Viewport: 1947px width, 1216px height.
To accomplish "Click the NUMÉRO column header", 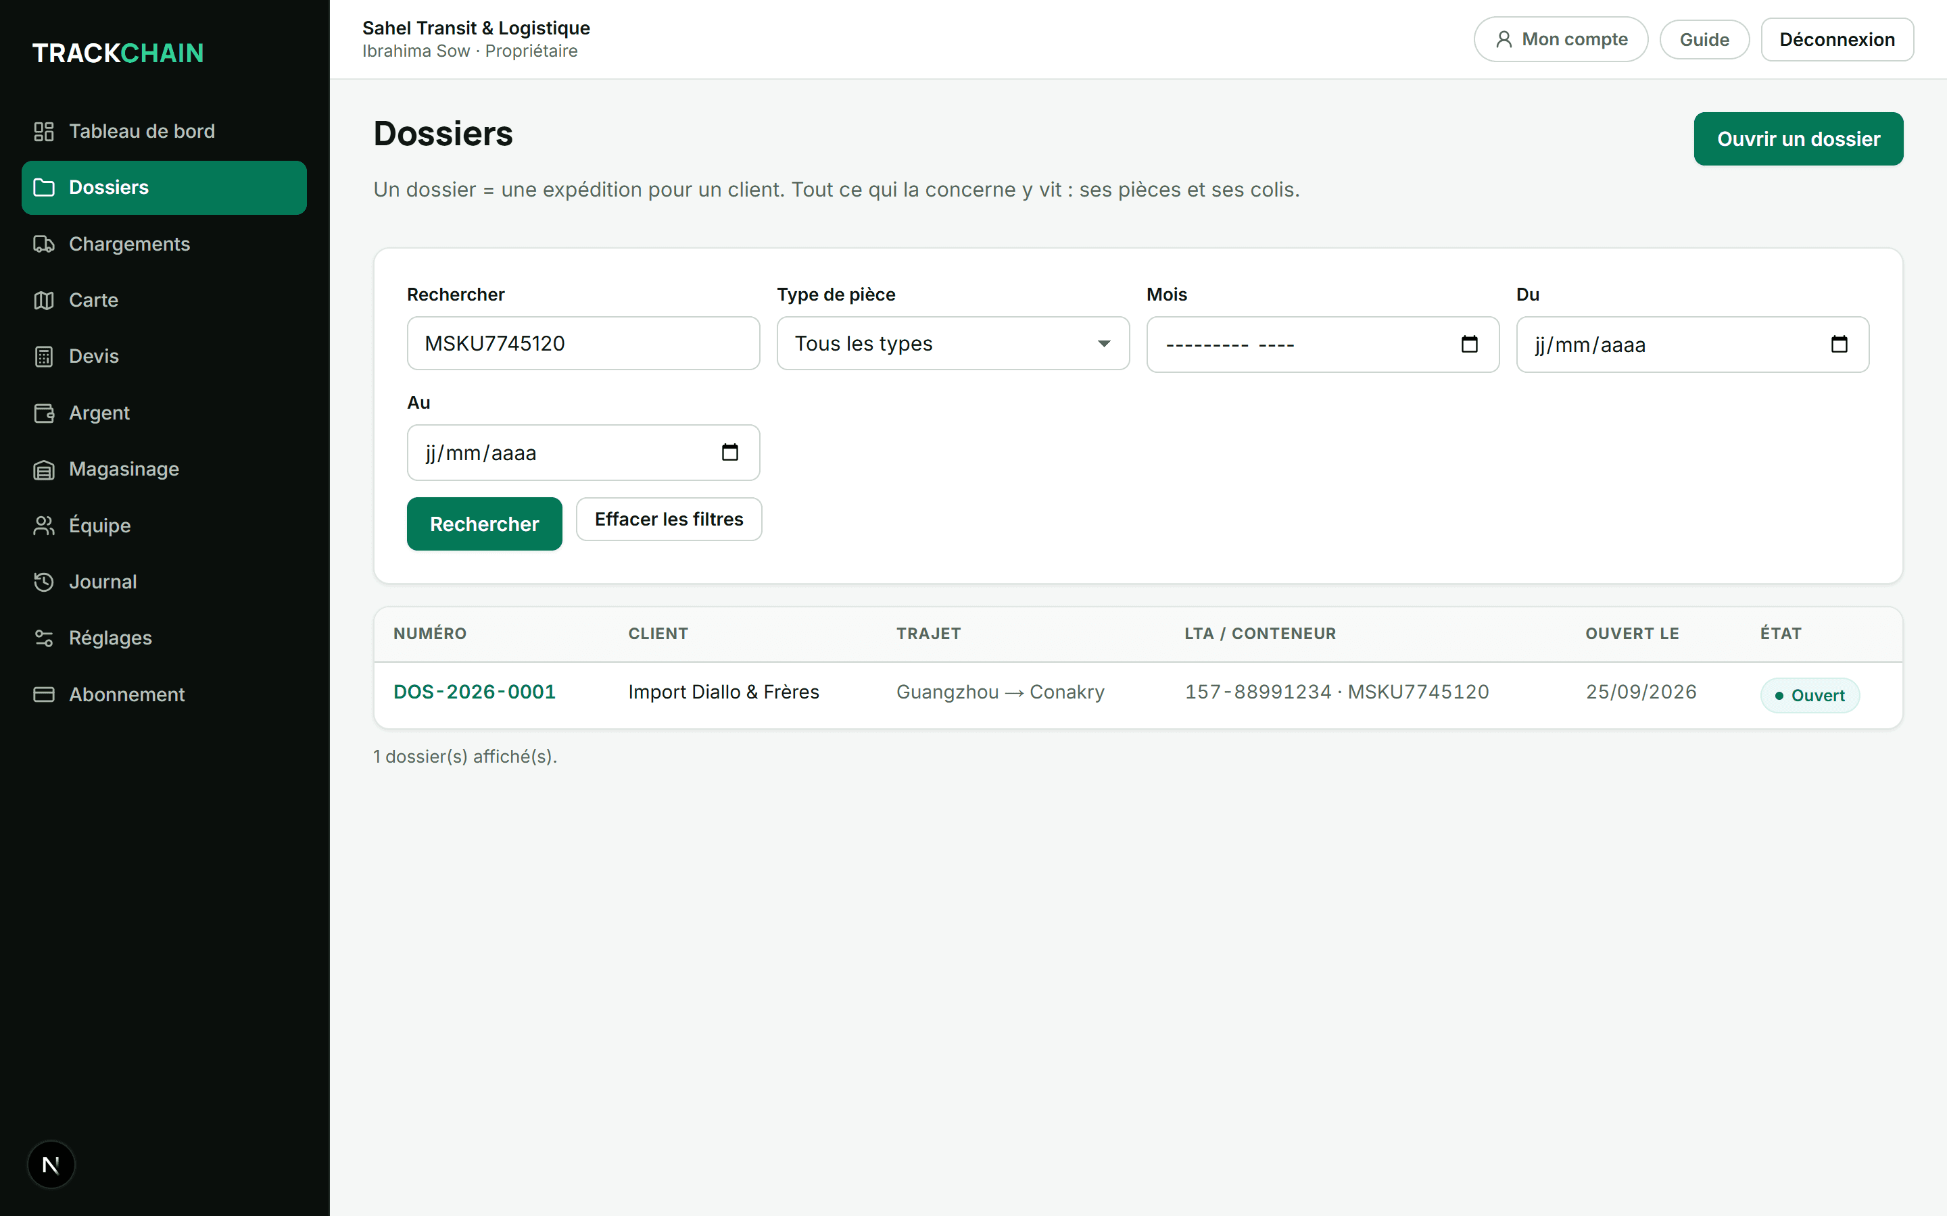I will [430, 634].
